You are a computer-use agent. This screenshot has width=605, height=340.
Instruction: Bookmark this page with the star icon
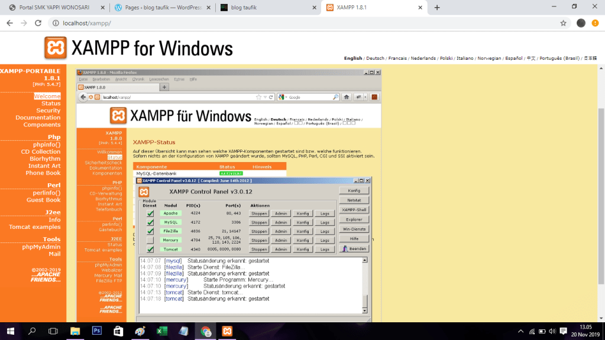click(563, 23)
